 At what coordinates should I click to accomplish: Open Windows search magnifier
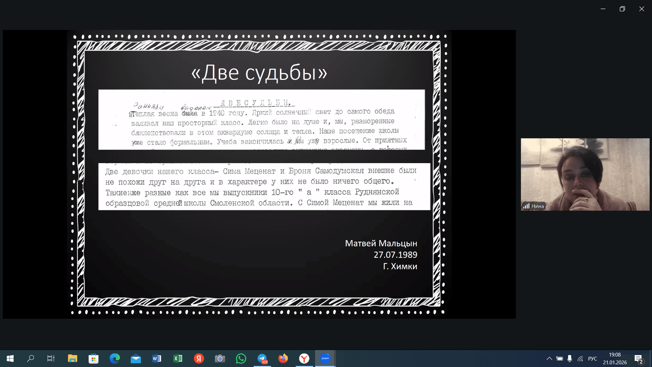pos(31,359)
